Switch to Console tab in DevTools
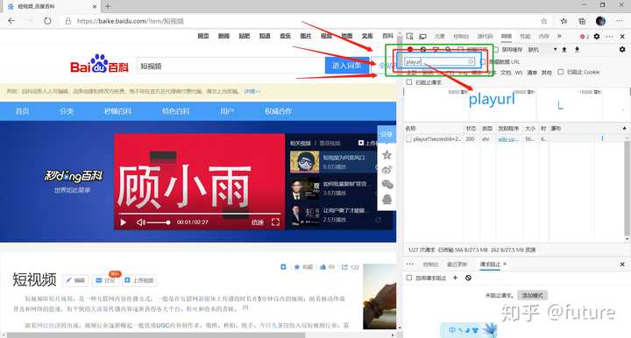The width and height of the screenshot is (631, 338). tap(461, 36)
